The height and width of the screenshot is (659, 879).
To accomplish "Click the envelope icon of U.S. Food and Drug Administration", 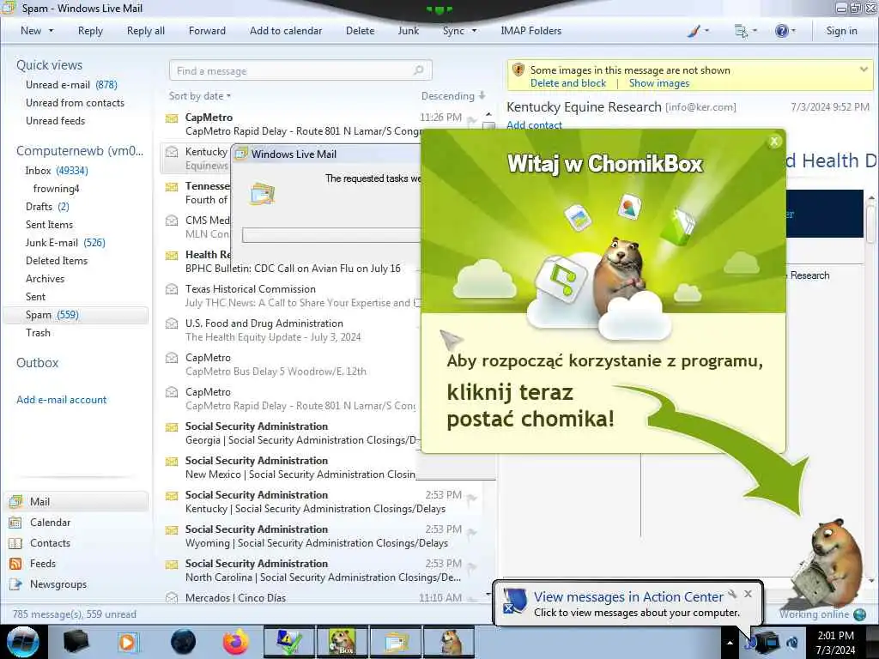I will tap(172, 323).
